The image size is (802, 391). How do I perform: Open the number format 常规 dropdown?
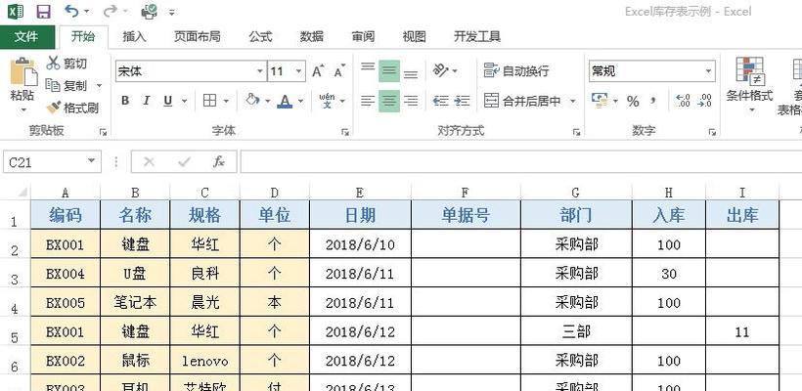[708, 71]
